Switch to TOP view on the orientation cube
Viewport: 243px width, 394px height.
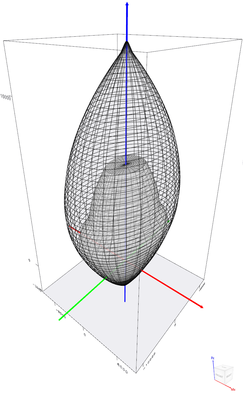tap(224, 368)
